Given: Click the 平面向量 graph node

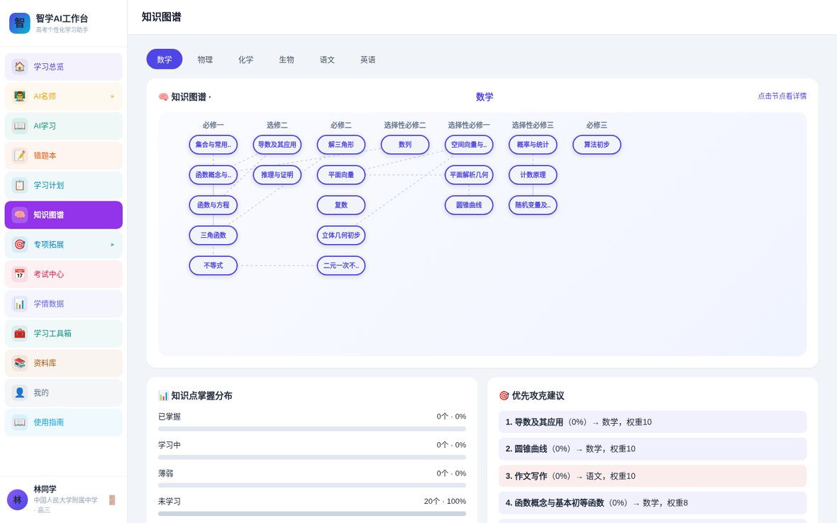Looking at the screenshot, I should (x=341, y=175).
